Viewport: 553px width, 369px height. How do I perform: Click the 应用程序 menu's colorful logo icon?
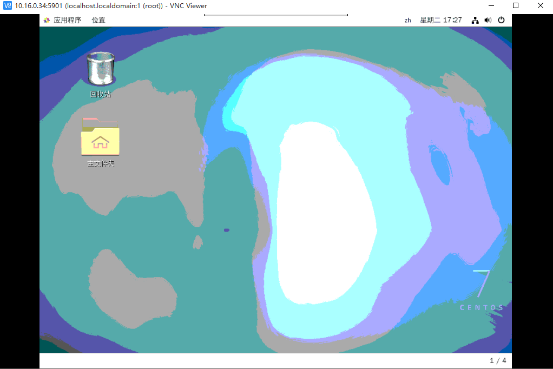click(x=47, y=21)
